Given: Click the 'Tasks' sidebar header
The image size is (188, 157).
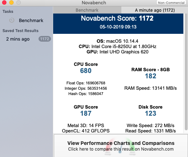Looking at the screenshot, I should pos(8,11).
